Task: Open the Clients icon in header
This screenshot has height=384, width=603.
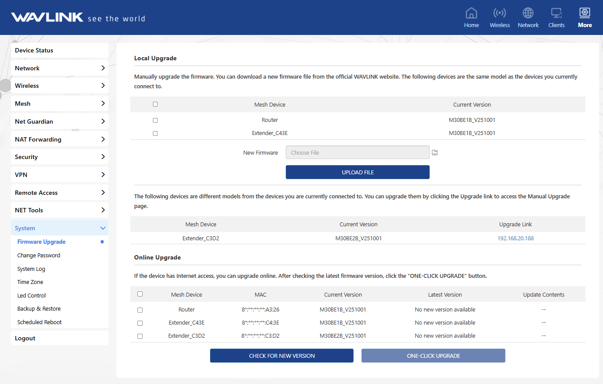Action: (556, 14)
